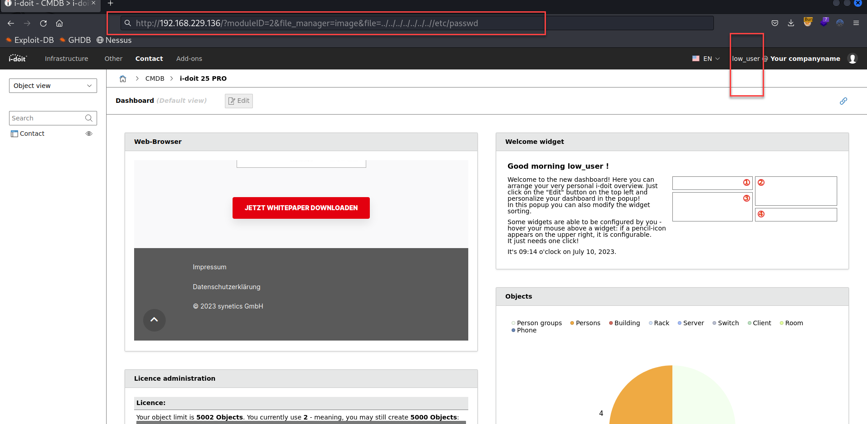Screen dimensions: 867x424
Task: Click the browser forward arrow
Action: pyautogui.click(x=27, y=23)
